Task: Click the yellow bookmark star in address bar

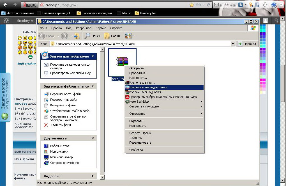Action: (x=192, y=5)
